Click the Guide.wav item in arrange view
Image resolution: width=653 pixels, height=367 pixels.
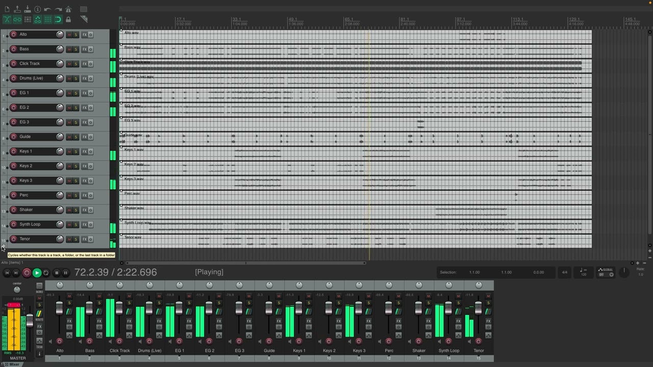[x=356, y=139]
